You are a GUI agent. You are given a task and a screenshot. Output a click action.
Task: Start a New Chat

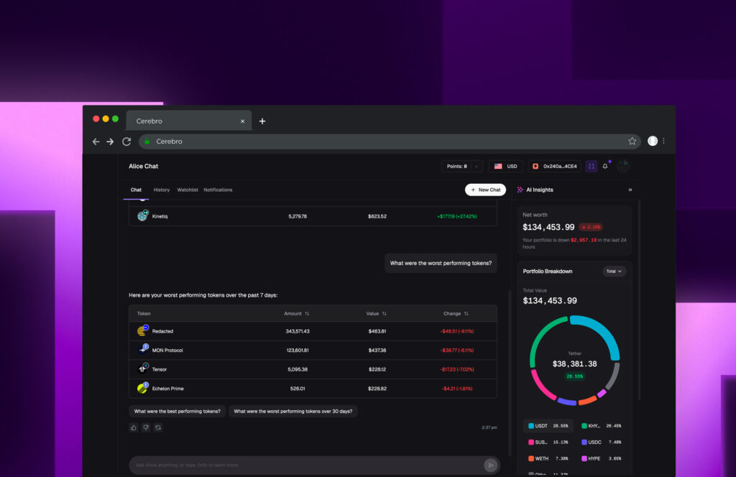click(x=485, y=190)
